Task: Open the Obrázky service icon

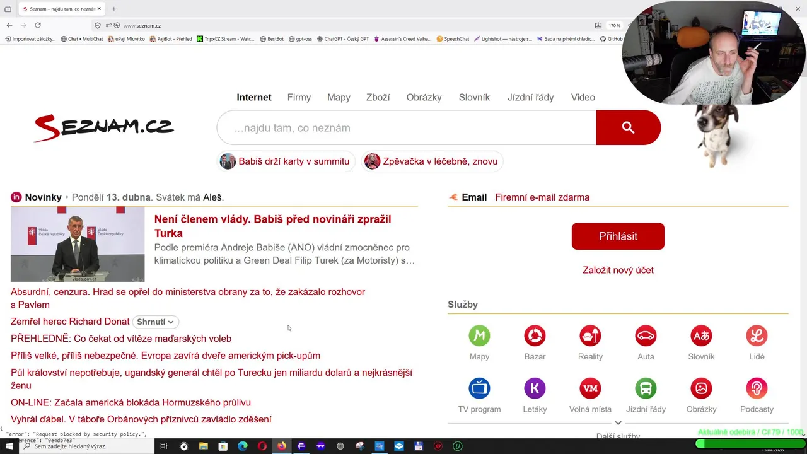Action: (701, 388)
